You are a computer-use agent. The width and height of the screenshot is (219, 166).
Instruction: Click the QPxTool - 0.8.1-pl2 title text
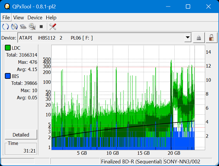[34, 6]
